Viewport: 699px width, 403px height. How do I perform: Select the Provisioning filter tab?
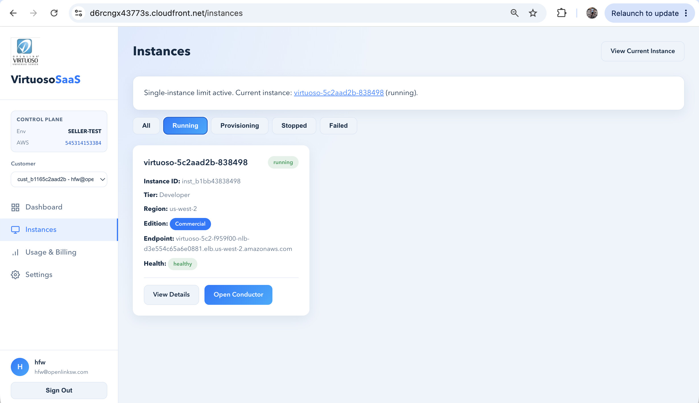(x=239, y=126)
